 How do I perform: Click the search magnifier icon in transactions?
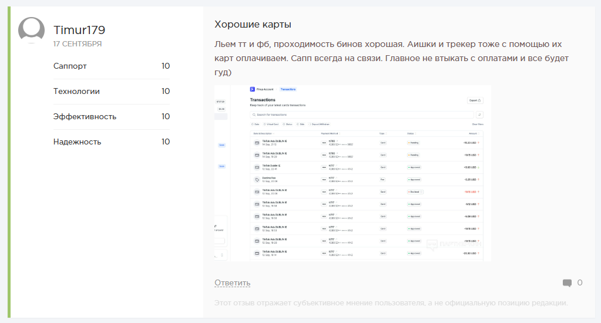click(253, 115)
